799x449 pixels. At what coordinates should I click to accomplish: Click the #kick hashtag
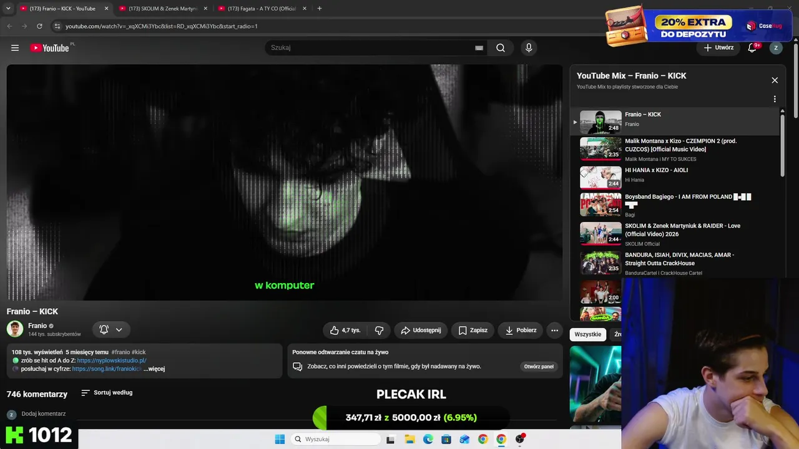click(139, 352)
